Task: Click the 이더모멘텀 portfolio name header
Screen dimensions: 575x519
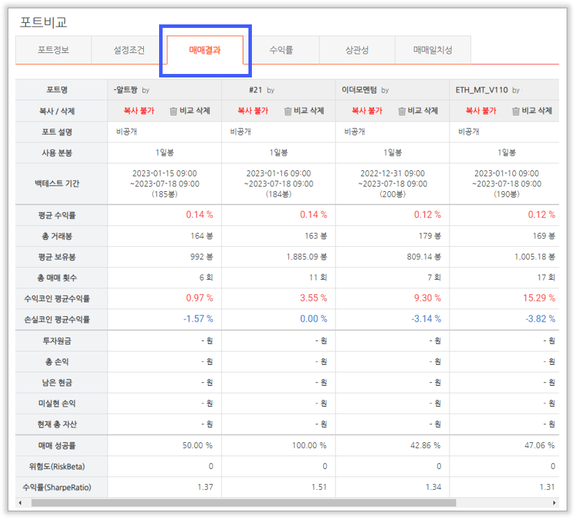Action: coord(360,90)
